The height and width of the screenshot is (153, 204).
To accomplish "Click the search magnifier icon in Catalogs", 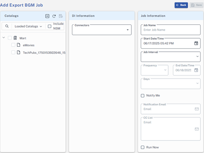I will (7, 26).
